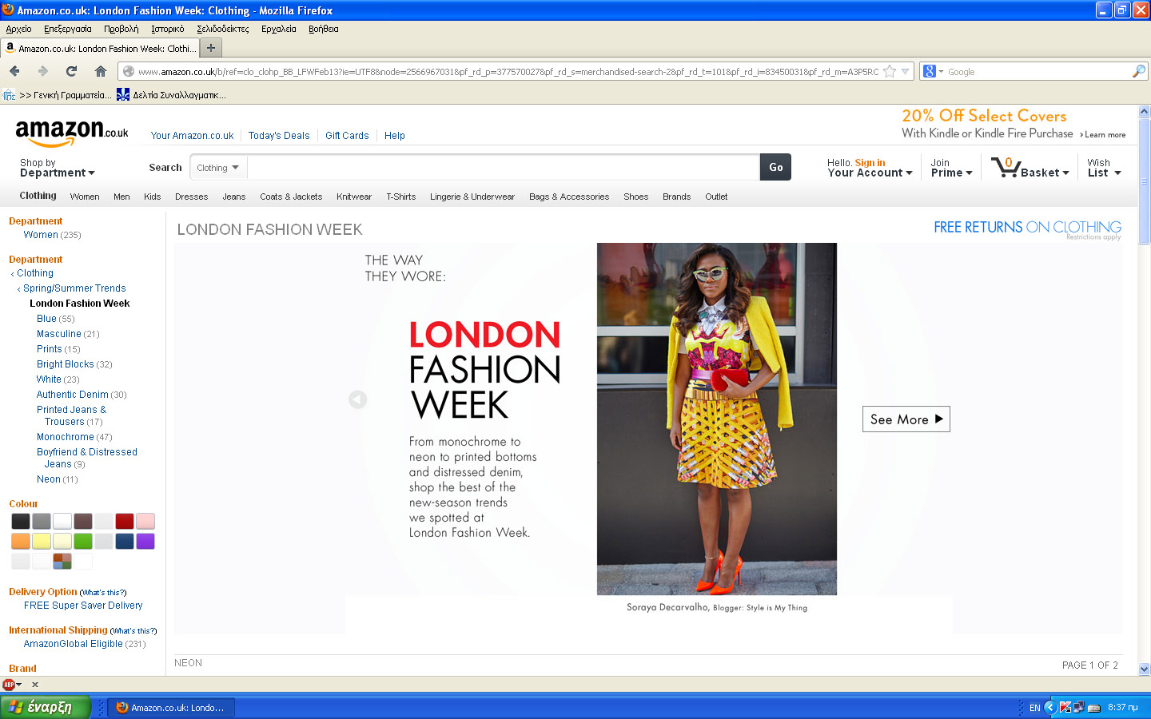Reload the page with the refresh icon
This screenshot has width=1151, height=719.
(x=71, y=71)
